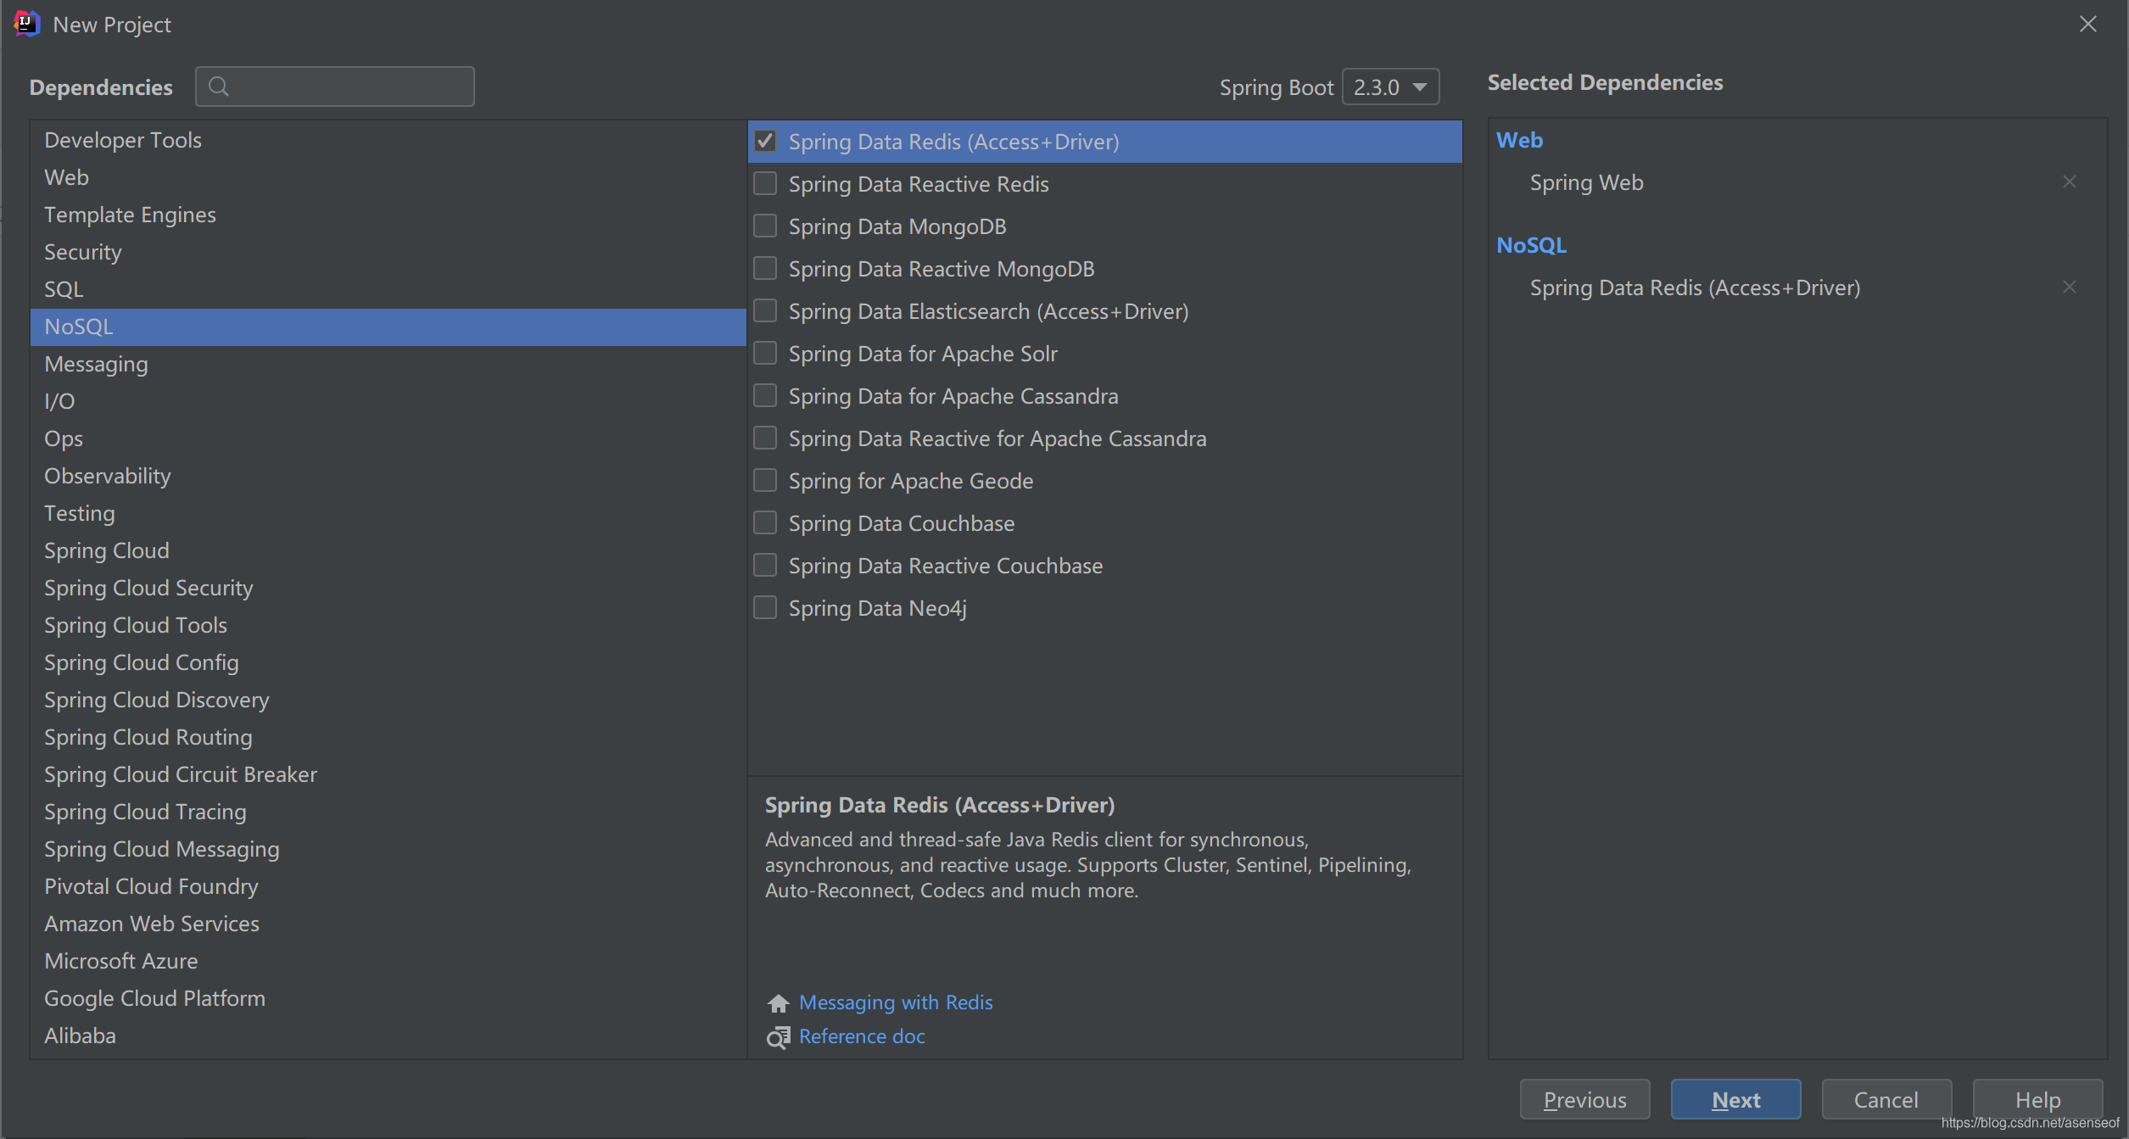Image resolution: width=2129 pixels, height=1139 pixels.
Task: Click the Next button
Action: coord(1735,1100)
